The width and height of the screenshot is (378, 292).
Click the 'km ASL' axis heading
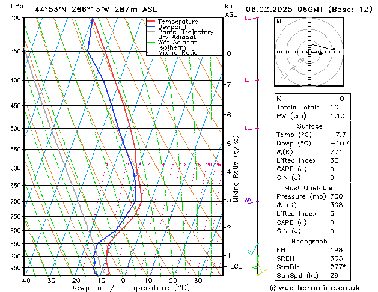231,10
